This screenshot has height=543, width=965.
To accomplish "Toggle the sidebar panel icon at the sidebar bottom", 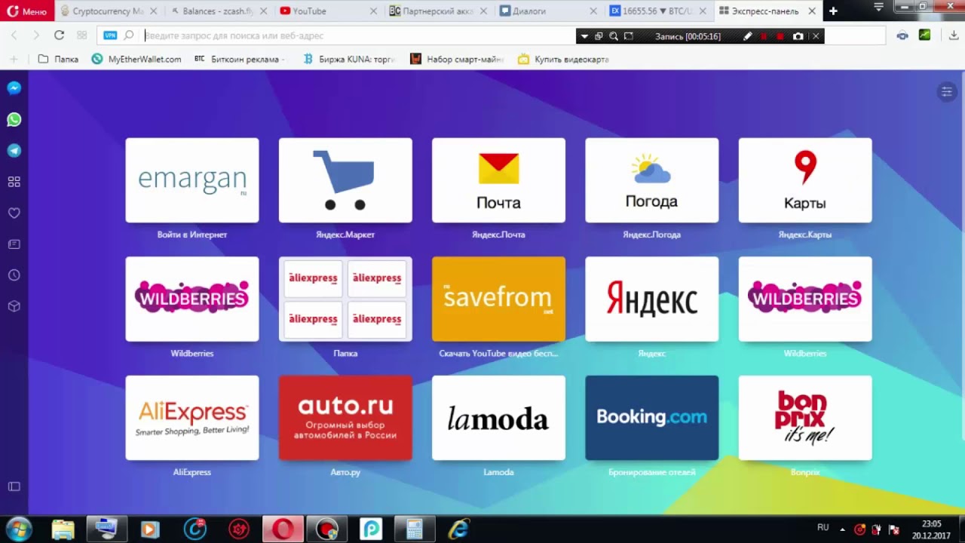I will (x=14, y=486).
